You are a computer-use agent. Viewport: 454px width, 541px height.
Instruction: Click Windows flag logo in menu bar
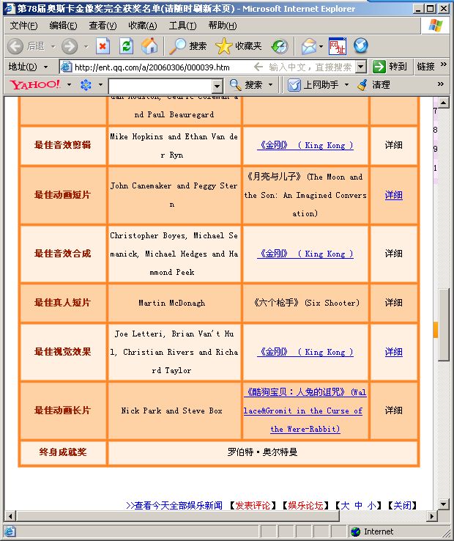436,26
